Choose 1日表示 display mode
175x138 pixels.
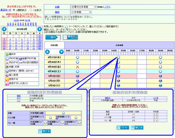click(x=31, y=10)
